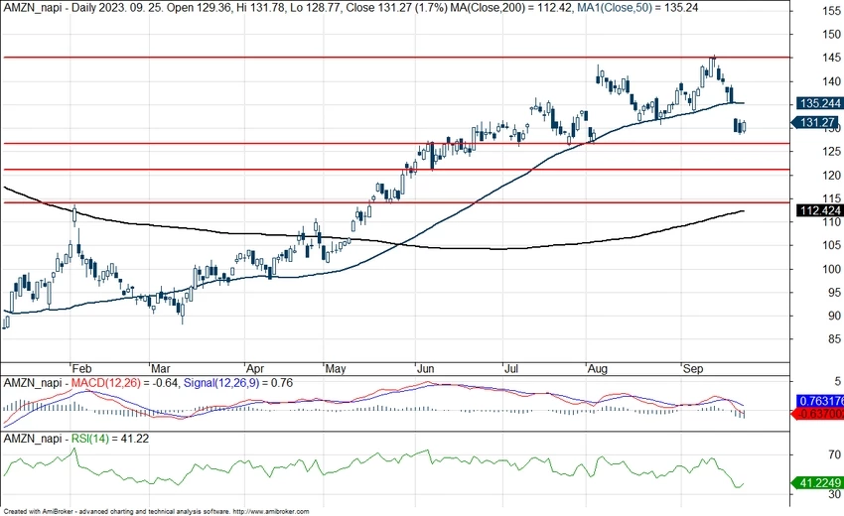844x516 pixels.
Task: Click the 41.2249 RSI value tag
Action: 818,482
